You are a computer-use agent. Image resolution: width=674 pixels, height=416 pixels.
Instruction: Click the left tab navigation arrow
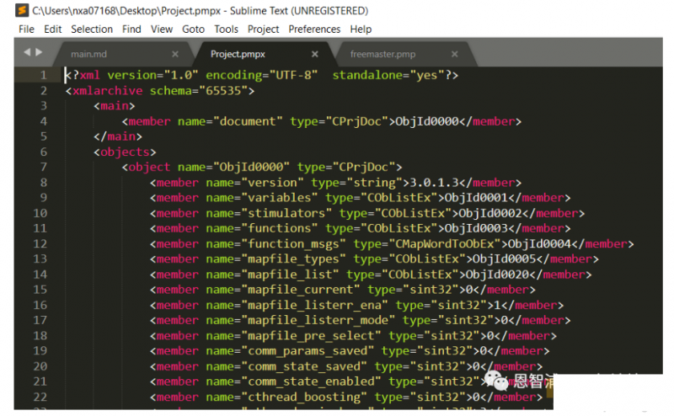pyautogui.click(x=27, y=52)
